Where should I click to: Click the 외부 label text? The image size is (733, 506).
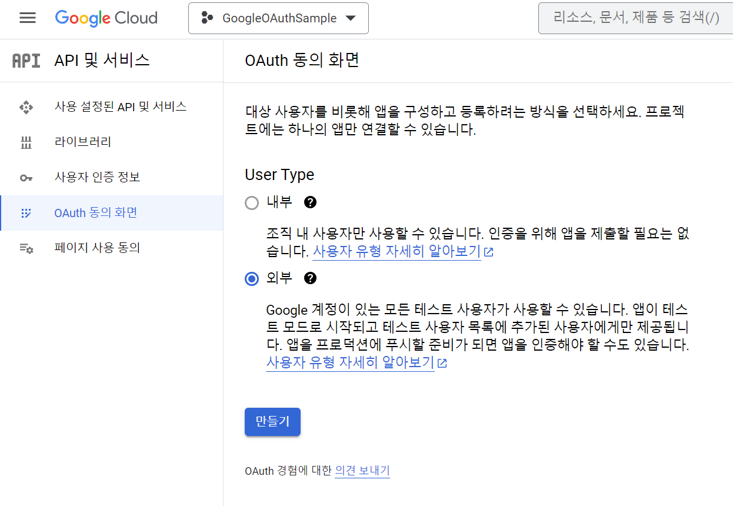pyautogui.click(x=279, y=278)
